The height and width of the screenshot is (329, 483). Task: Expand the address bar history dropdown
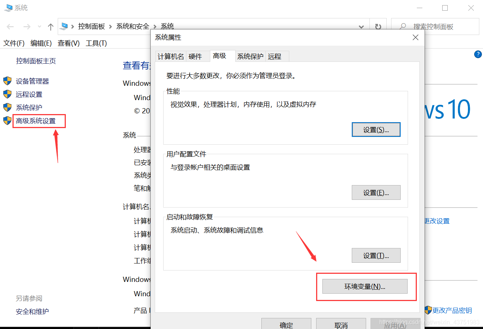[x=361, y=26]
